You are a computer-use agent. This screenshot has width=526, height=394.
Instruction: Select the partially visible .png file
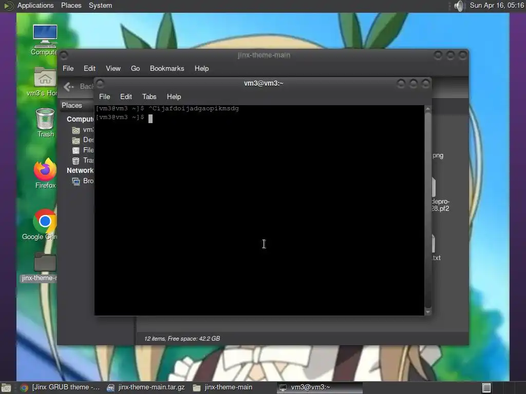(x=438, y=155)
